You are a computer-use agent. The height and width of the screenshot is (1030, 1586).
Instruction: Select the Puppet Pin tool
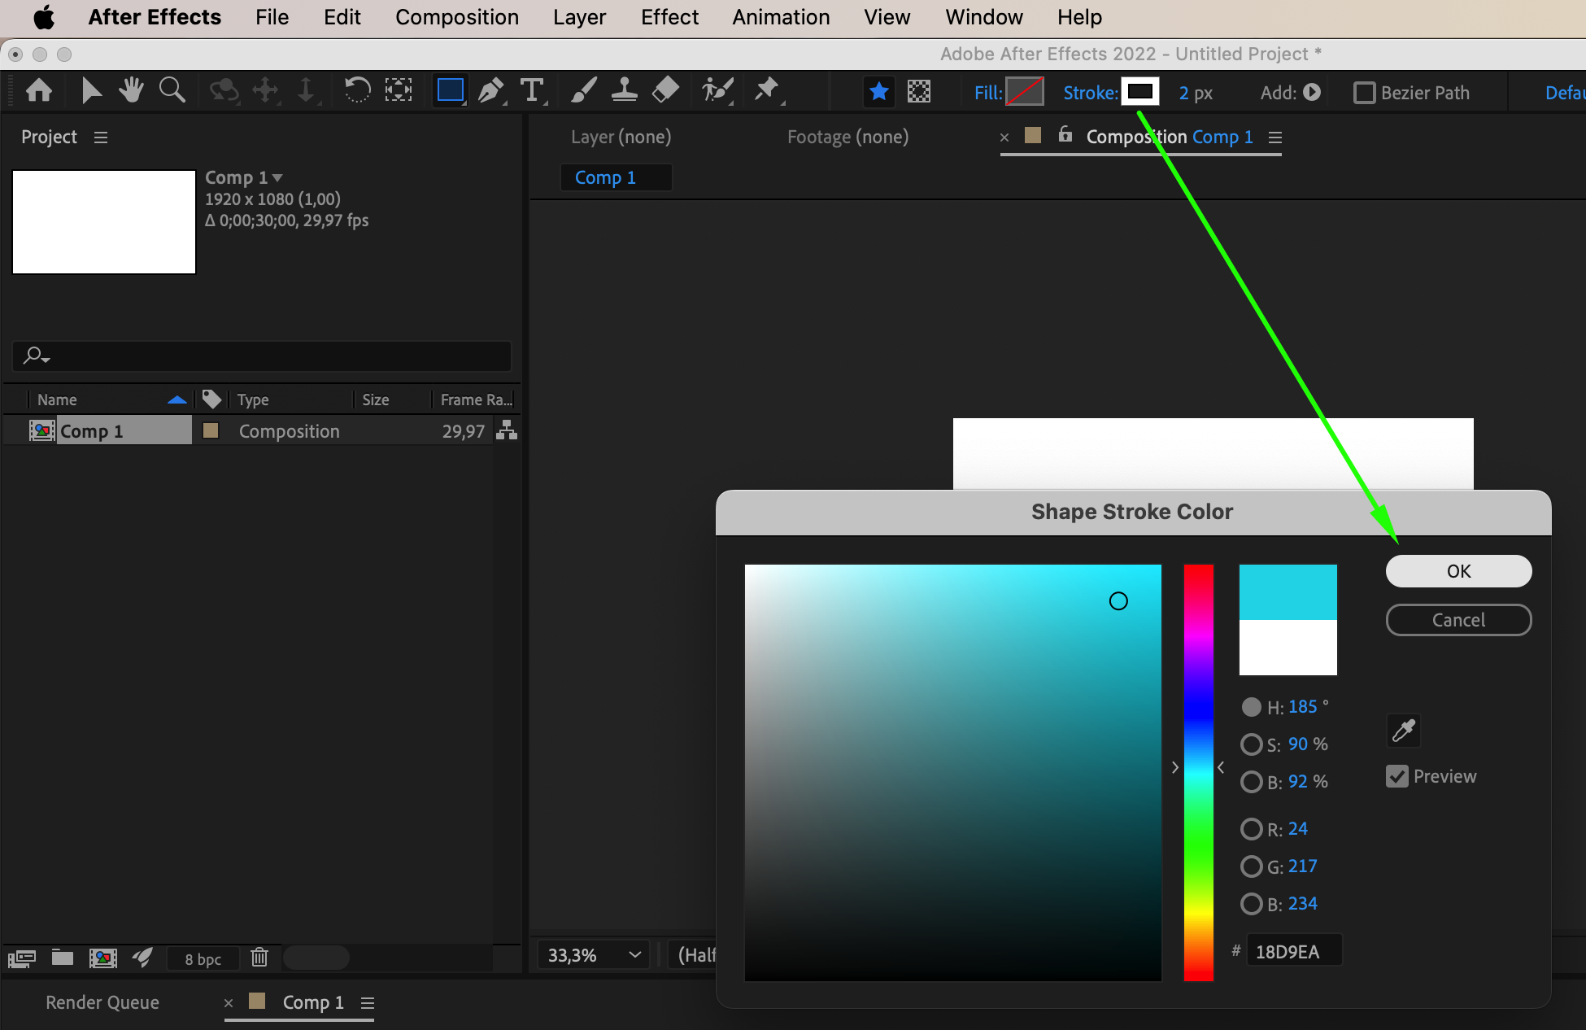coord(766,90)
